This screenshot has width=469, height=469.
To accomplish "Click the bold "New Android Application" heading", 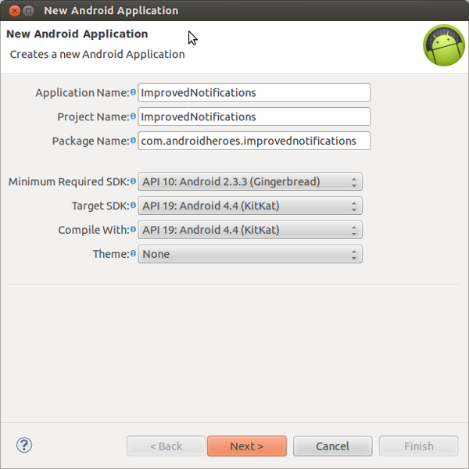I will click(x=77, y=34).
